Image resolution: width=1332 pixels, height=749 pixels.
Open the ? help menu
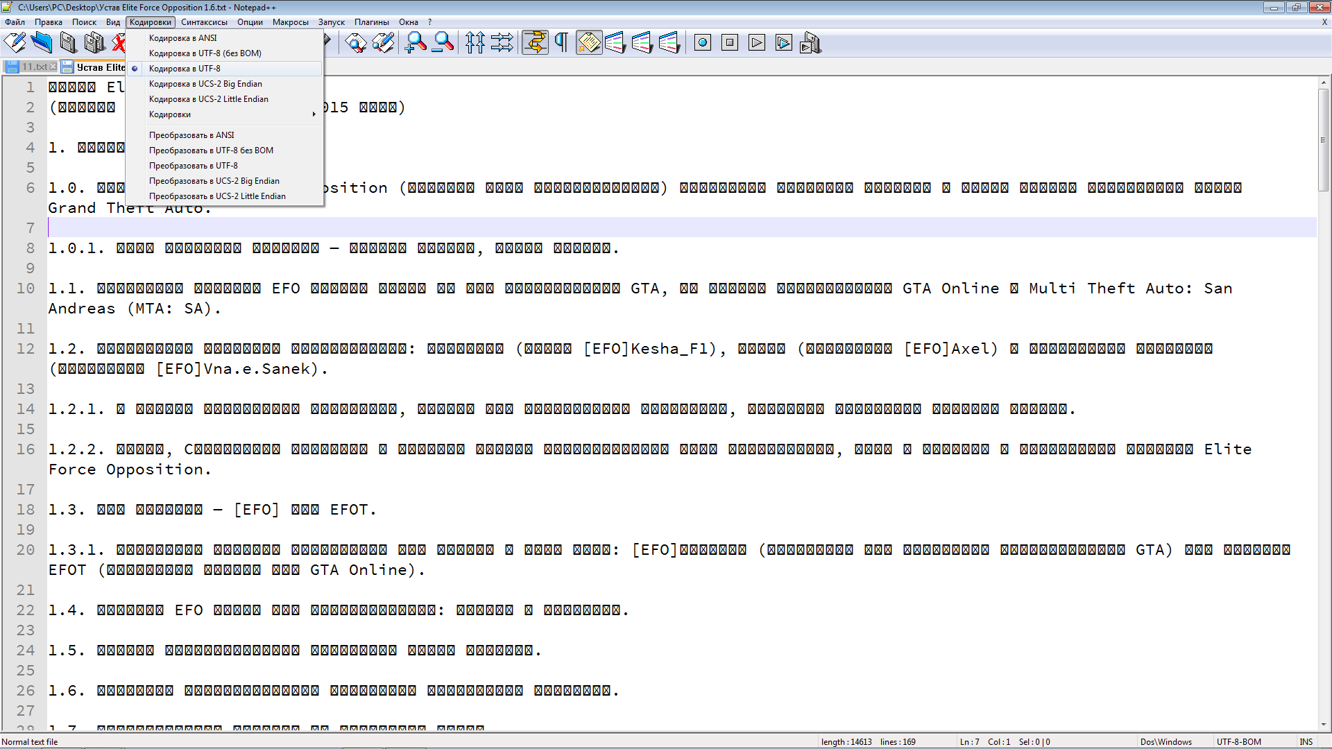(x=430, y=22)
